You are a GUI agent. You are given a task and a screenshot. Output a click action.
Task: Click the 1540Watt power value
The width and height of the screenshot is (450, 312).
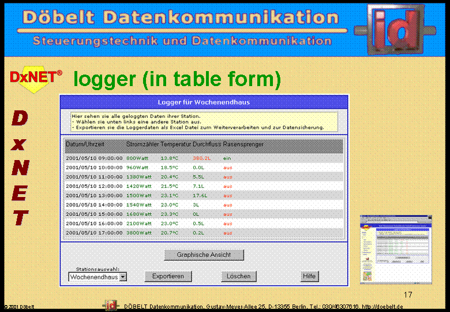tap(139, 205)
